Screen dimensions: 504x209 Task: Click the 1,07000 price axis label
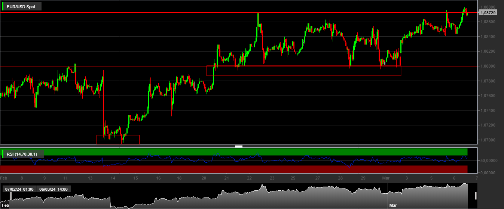[x=488, y=140]
